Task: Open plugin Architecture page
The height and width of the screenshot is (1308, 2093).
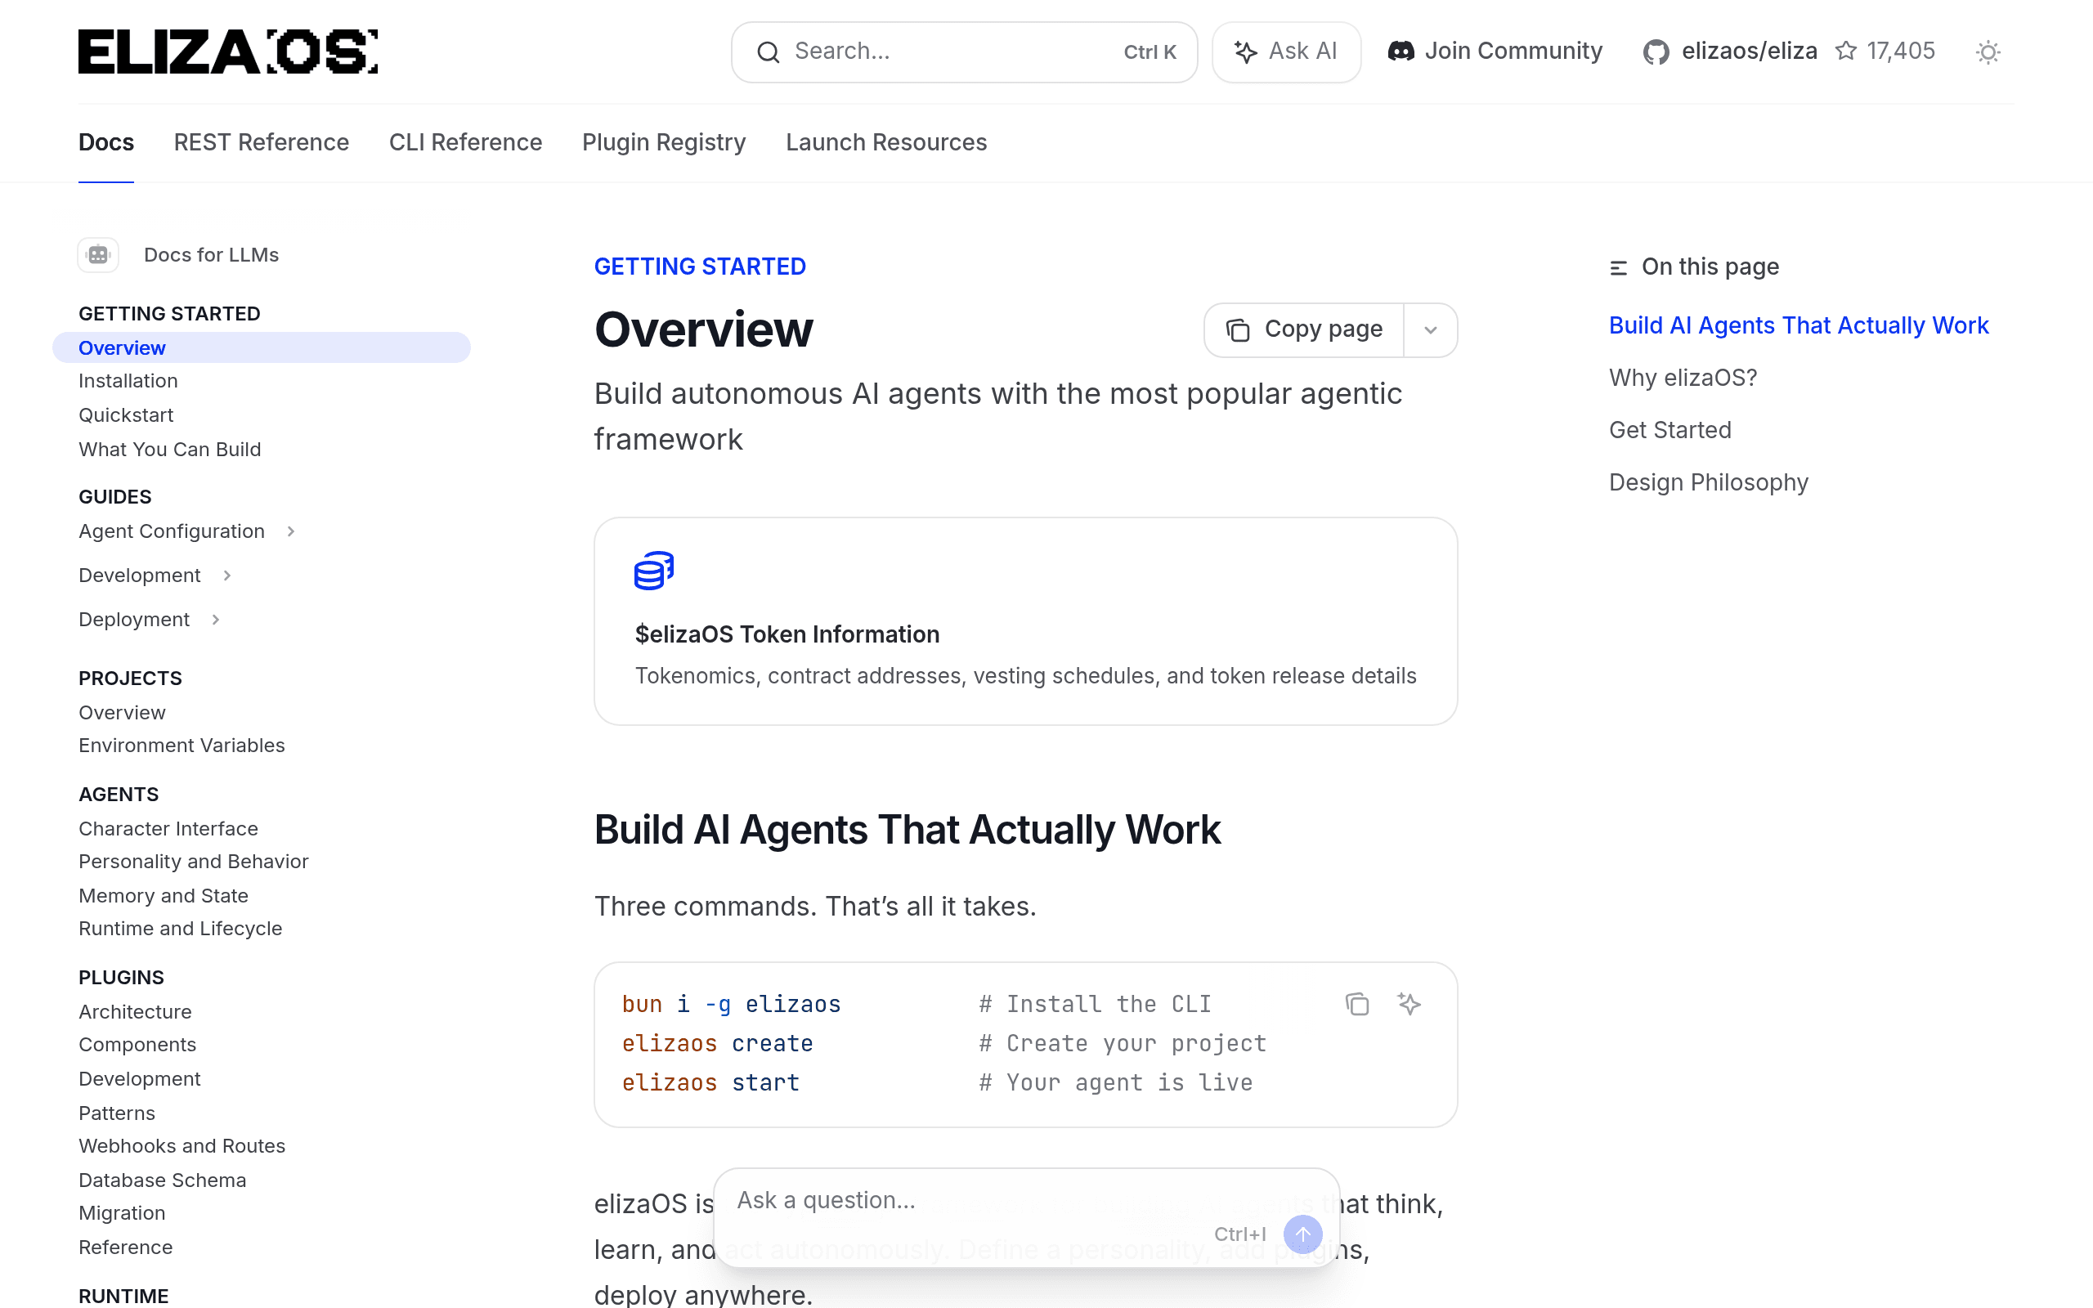Action: click(135, 1012)
